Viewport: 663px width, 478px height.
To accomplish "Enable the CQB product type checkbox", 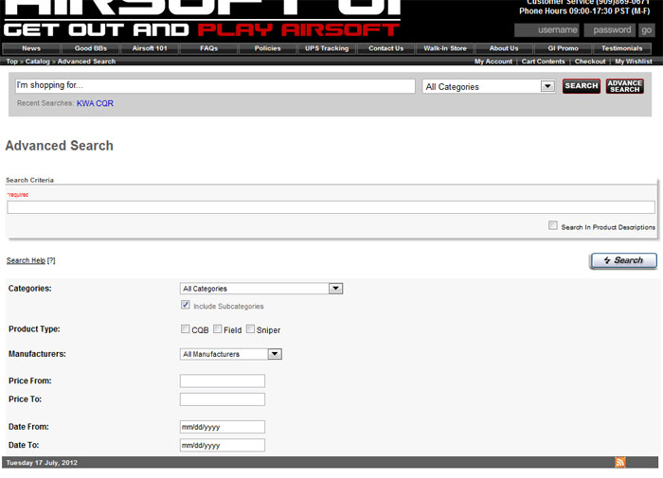I will [x=186, y=329].
